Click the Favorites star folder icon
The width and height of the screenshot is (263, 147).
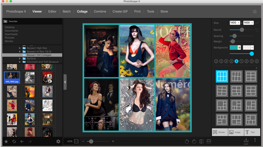(x=5, y=21)
